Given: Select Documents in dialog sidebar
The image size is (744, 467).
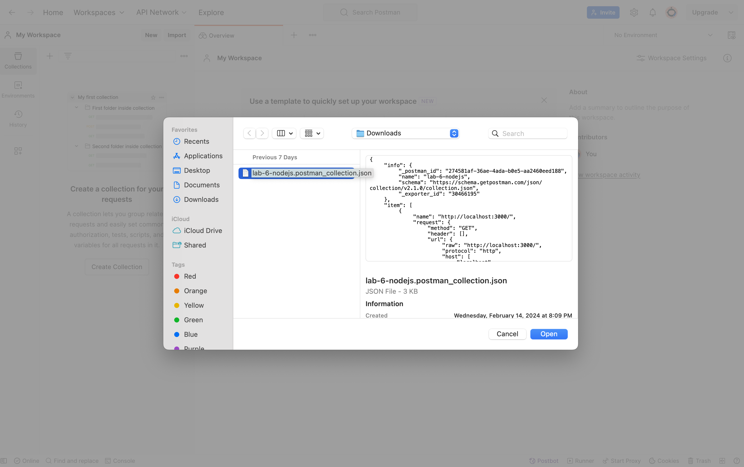Looking at the screenshot, I should coord(196,185).
